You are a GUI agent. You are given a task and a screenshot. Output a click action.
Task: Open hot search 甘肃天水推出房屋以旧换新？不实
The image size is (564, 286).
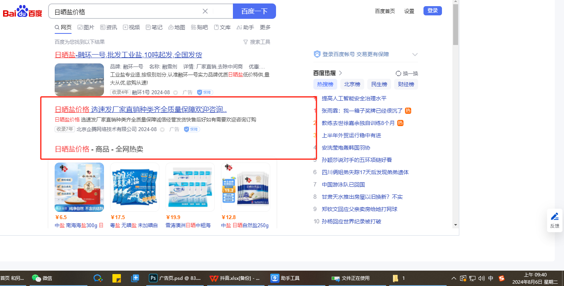pos(362,197)
